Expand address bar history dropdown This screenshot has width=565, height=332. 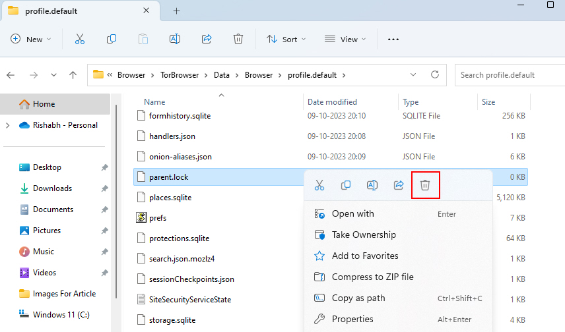(413, 74)
